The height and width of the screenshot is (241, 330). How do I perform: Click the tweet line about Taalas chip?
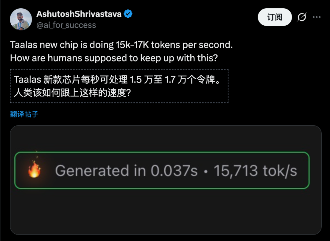[x=121, y=45]
